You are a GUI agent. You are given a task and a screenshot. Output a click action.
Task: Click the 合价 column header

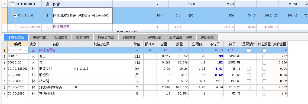[232, 44]
